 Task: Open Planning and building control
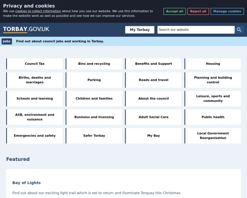pos(213,80)
